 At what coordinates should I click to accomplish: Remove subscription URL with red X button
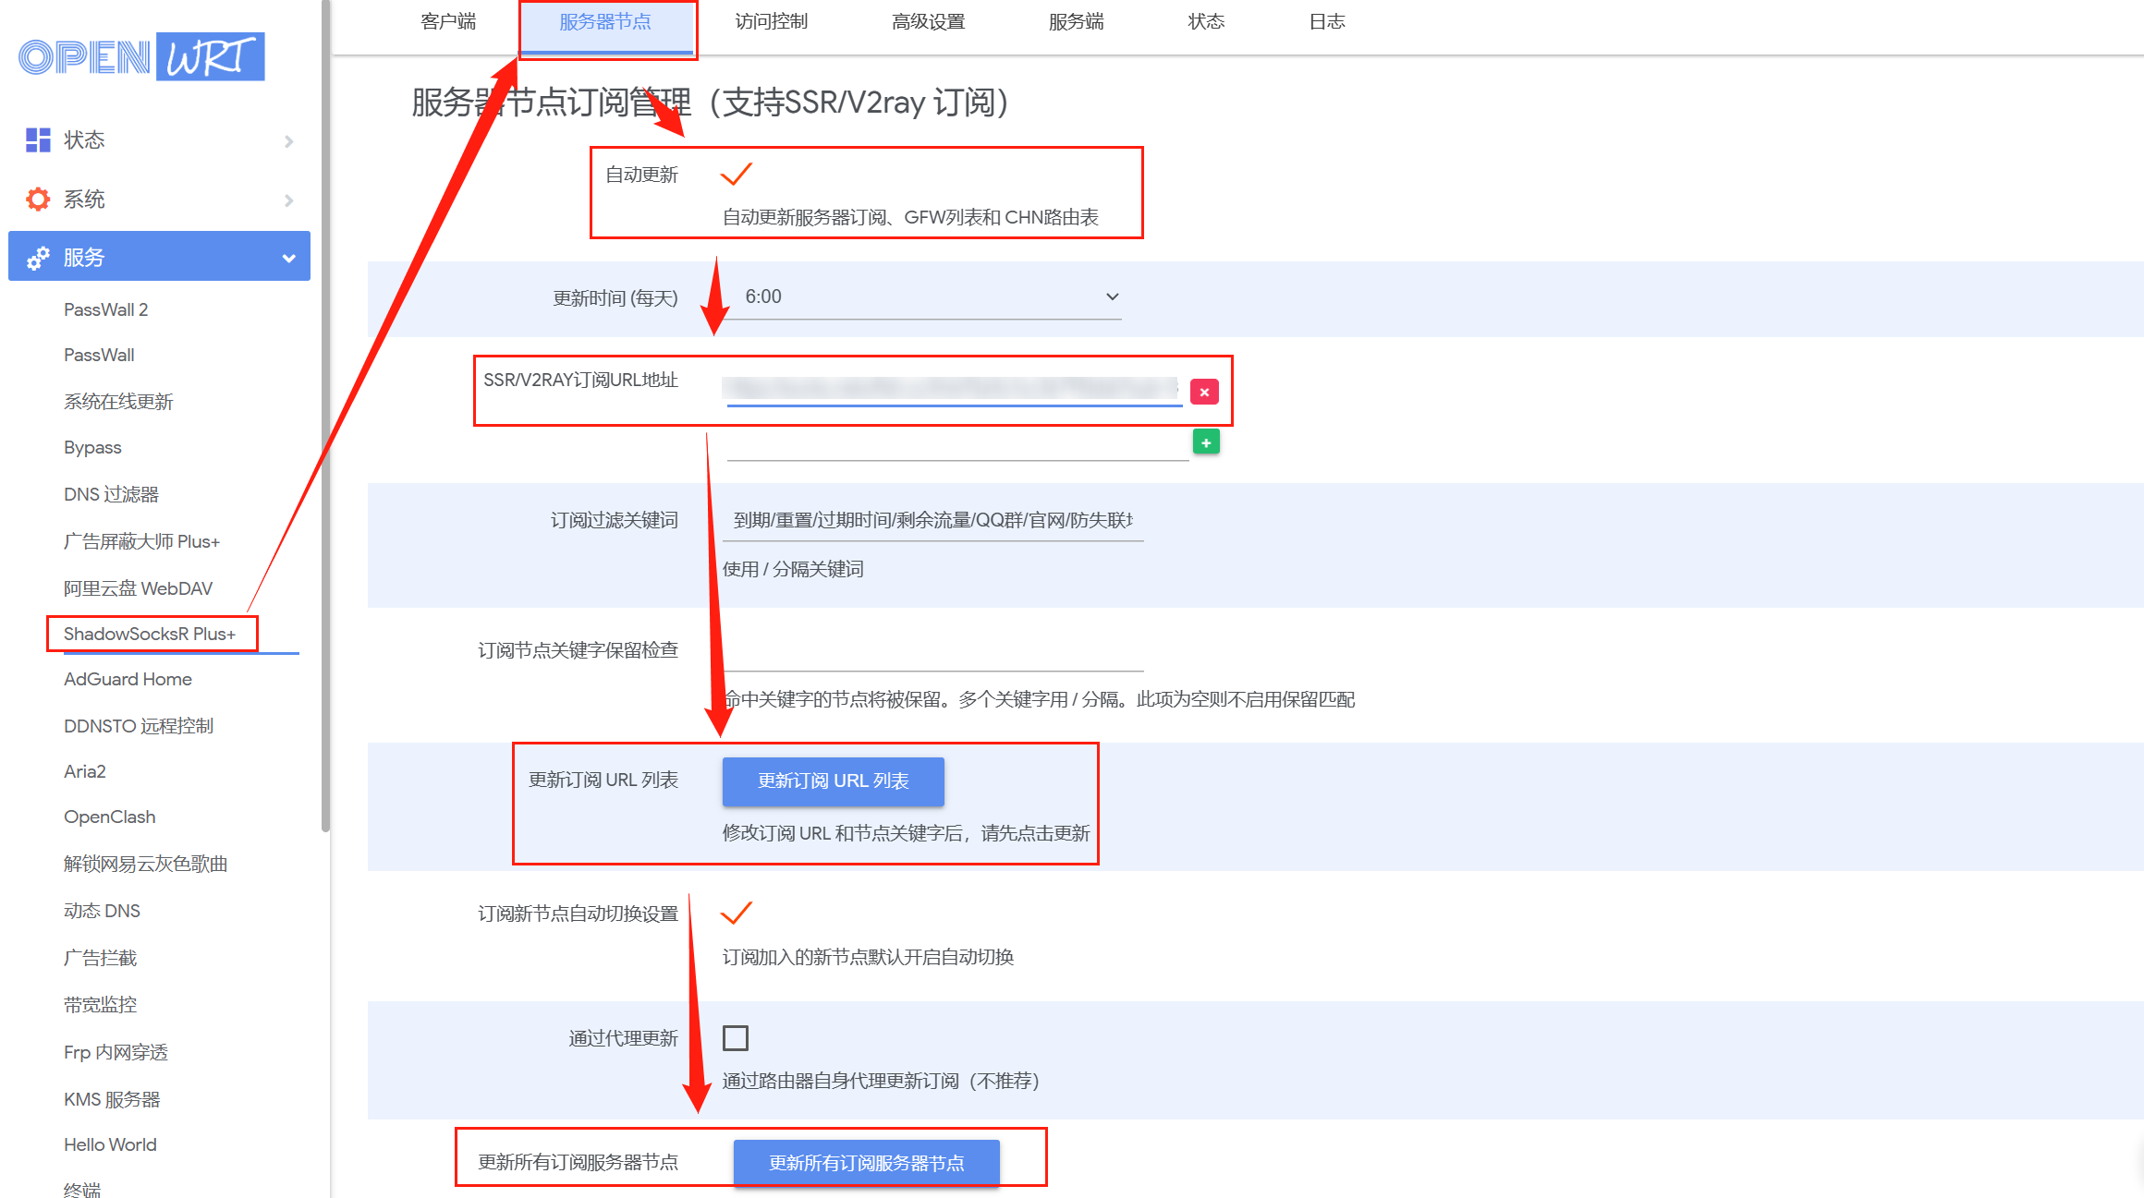pos(1204,392)
